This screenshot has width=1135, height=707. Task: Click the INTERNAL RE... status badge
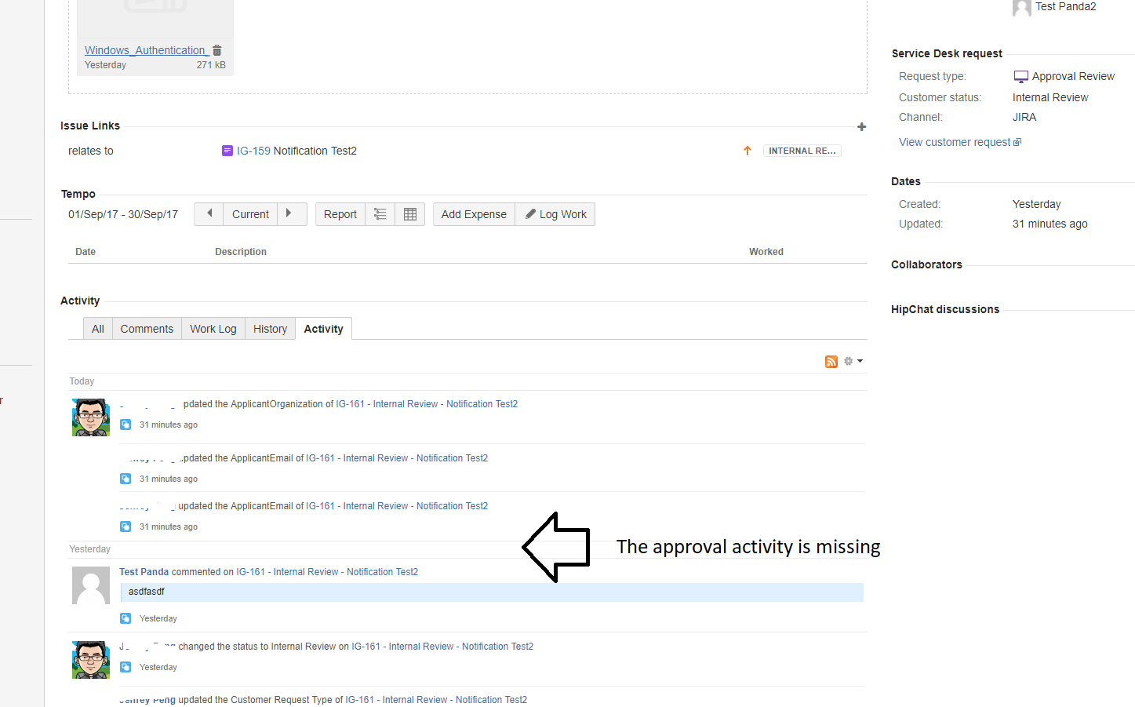pos(802,151)
